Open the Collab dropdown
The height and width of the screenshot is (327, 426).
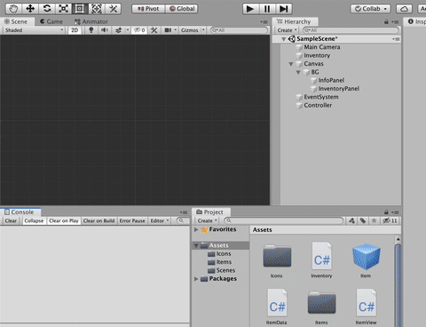(x=370, y=9)
